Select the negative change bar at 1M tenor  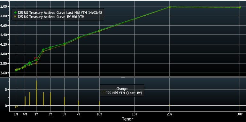click(x=16, y=107)
